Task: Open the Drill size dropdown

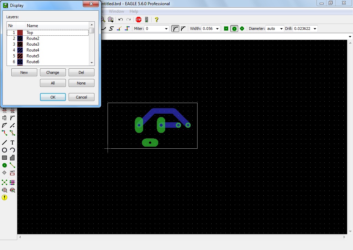Action: 315,29
